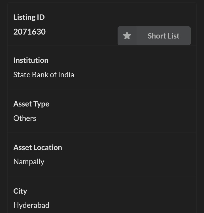Click the Asset Type heading
Viewport: 204px width, 213px height.
(31, 104)
